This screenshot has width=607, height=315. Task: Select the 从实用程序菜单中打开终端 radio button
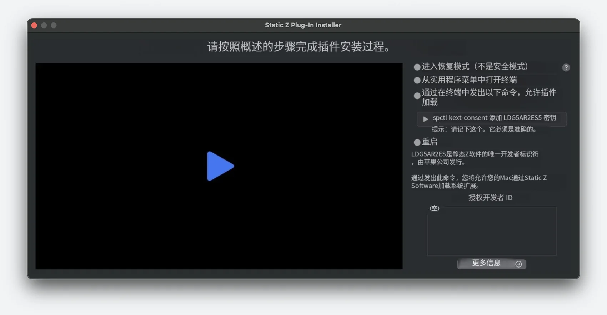(x=417, y=80)
